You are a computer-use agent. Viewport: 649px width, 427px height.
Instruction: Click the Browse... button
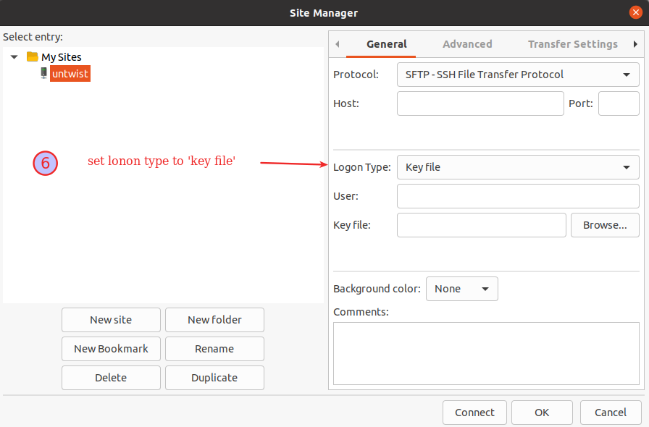point(605,225)
